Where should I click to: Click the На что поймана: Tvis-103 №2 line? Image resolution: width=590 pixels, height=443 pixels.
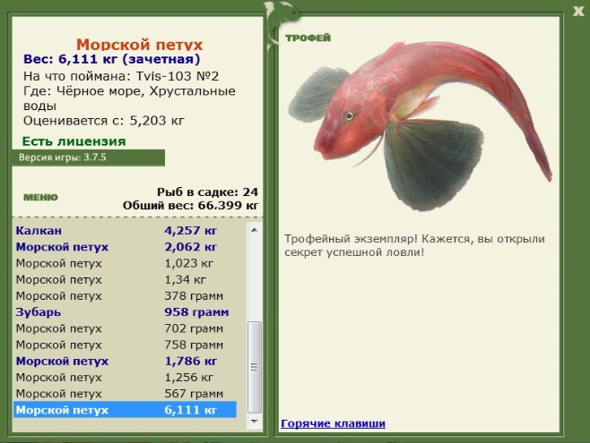pyautogui.click(x=121, y=76)
